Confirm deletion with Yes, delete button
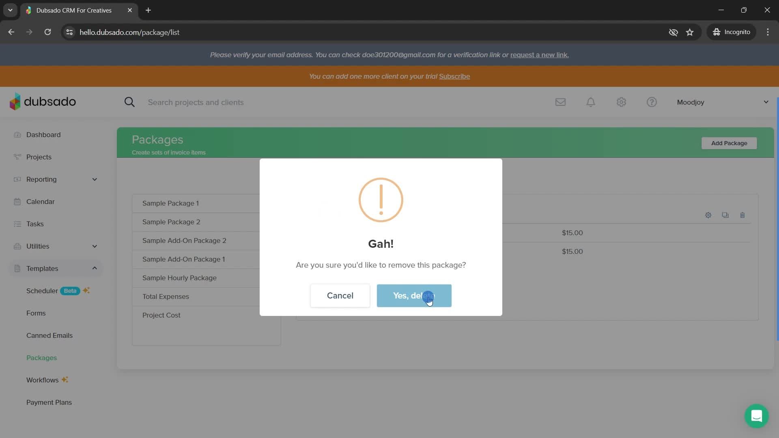The image size is (779, 438). [414, 296]
